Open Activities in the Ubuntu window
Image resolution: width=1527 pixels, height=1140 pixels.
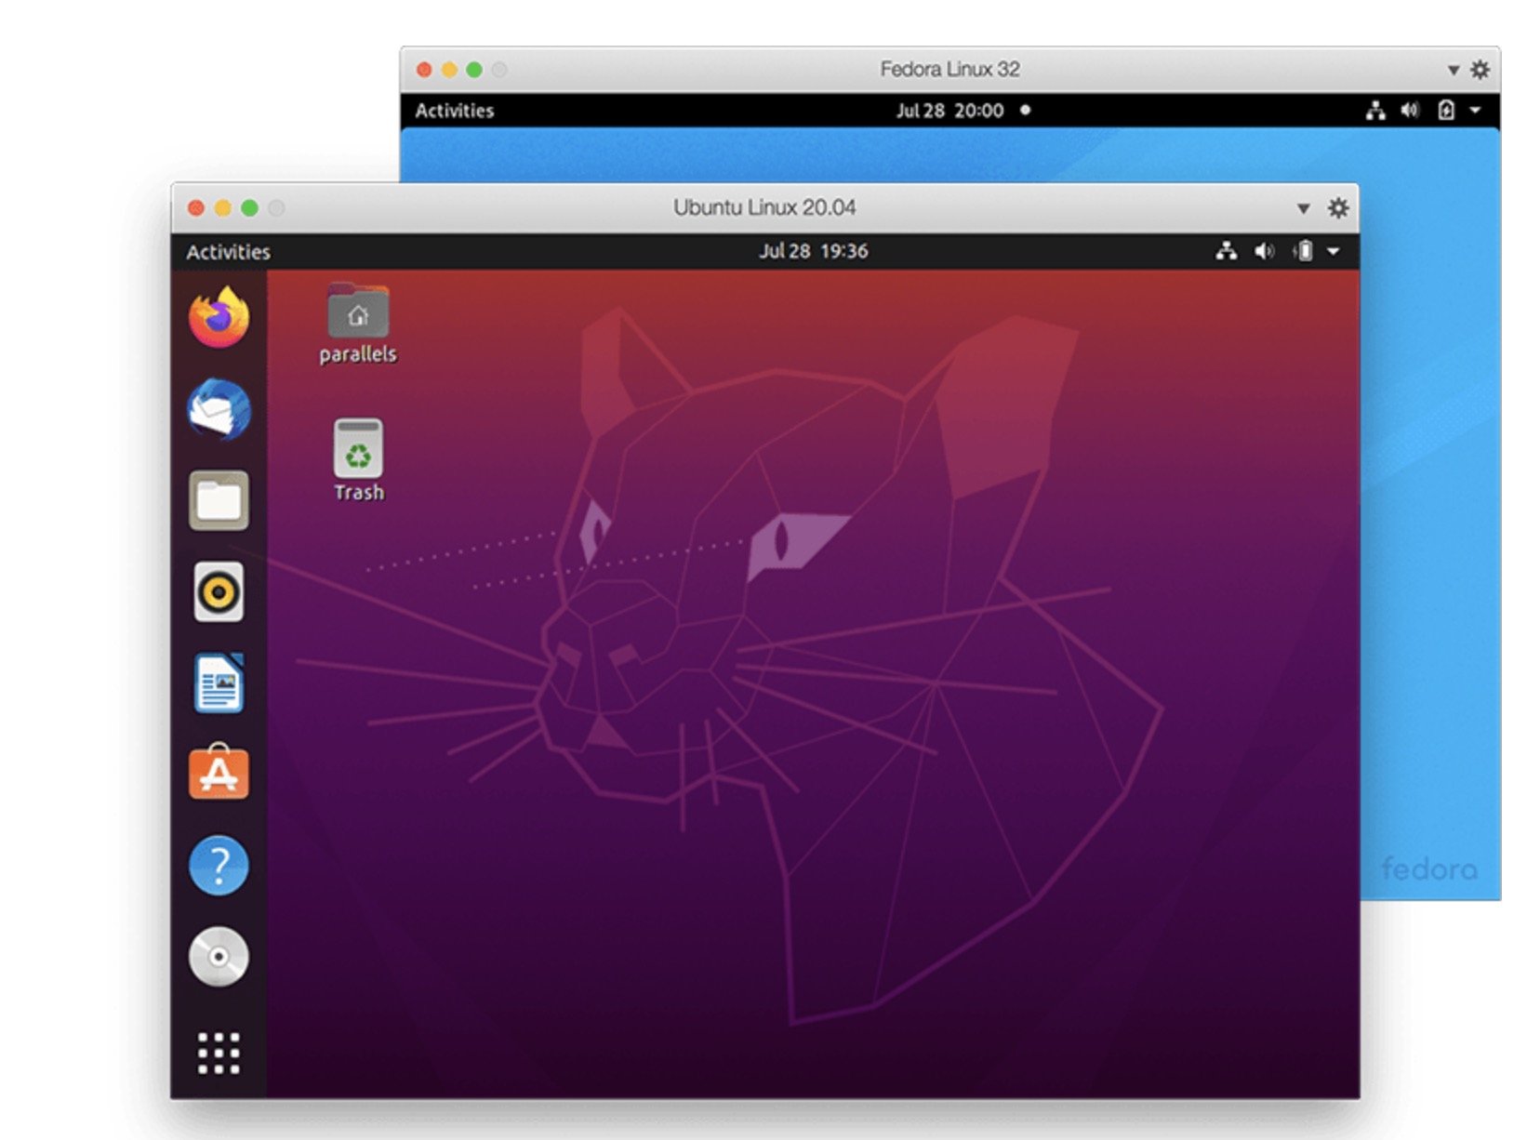click(x=228, y=252)
